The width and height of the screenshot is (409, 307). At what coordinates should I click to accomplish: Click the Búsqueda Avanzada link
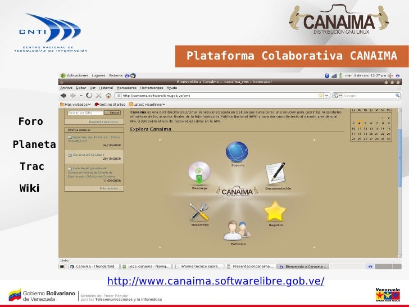[x=104, y=122]
